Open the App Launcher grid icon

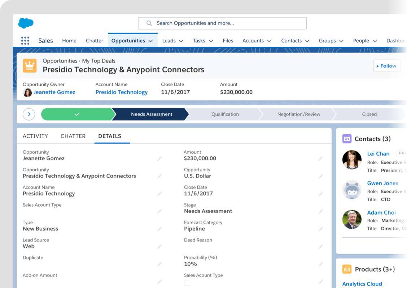[x=25, y=41]
